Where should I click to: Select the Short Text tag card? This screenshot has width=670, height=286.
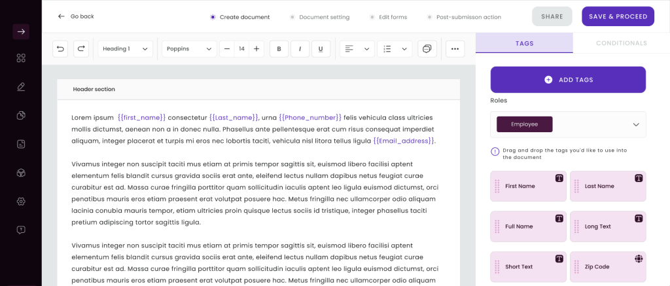(x=528, y=267)
